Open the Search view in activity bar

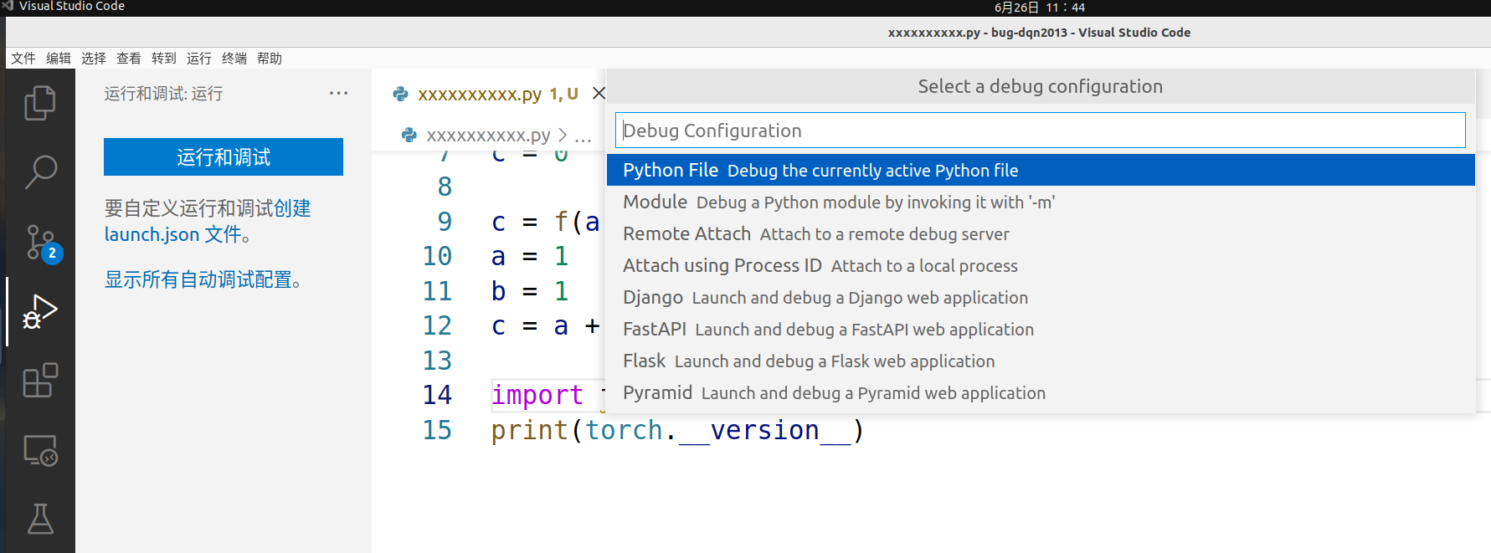tap(40, 172)
